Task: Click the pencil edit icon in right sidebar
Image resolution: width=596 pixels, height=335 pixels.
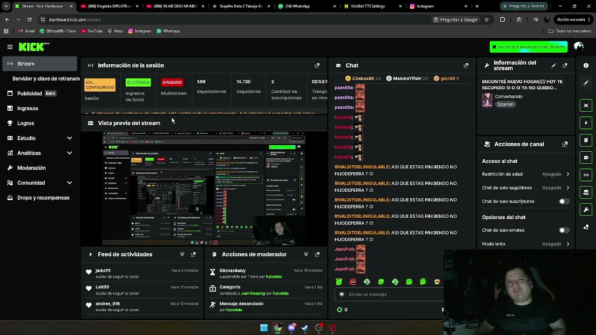Action: tap(586, 83)
